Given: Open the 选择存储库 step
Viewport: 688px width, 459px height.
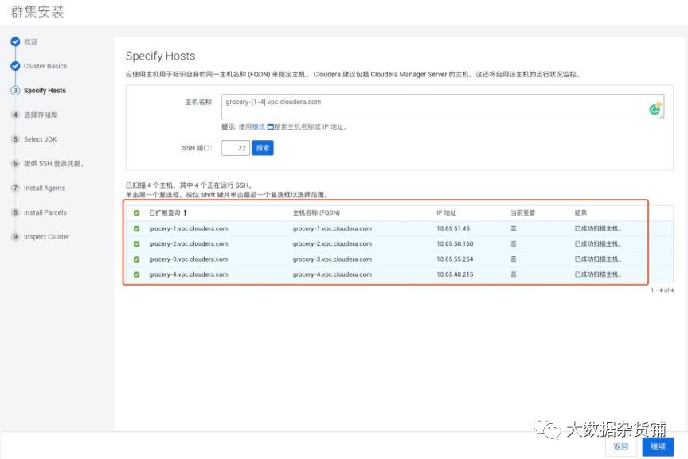Looking at the screenshot, I should coord(41,115).
